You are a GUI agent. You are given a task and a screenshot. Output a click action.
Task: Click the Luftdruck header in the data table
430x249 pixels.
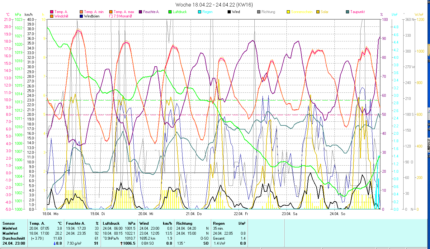pyautogui.click(x=111, y=223)
